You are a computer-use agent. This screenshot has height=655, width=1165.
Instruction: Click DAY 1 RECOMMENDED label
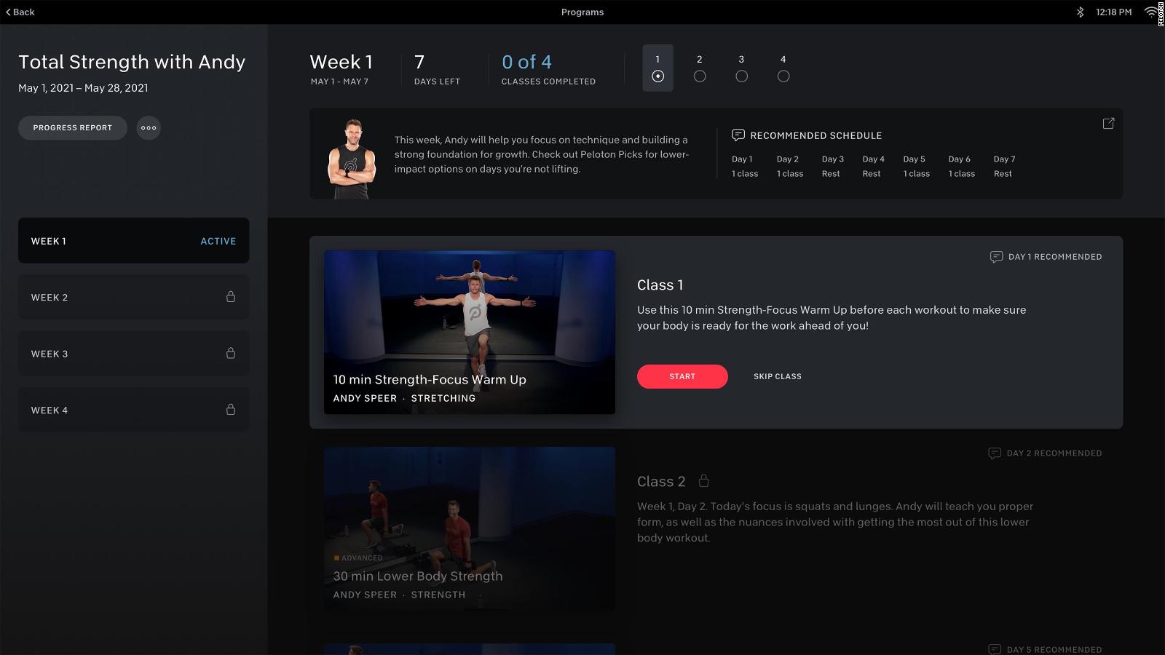click(x=1055, y=257)
